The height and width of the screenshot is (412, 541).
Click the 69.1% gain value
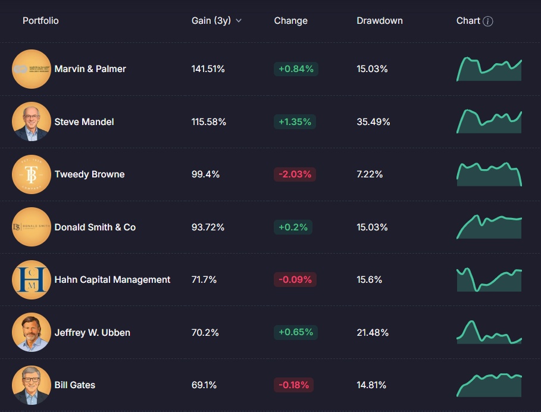pyautogui.click(x=204, y=385)
